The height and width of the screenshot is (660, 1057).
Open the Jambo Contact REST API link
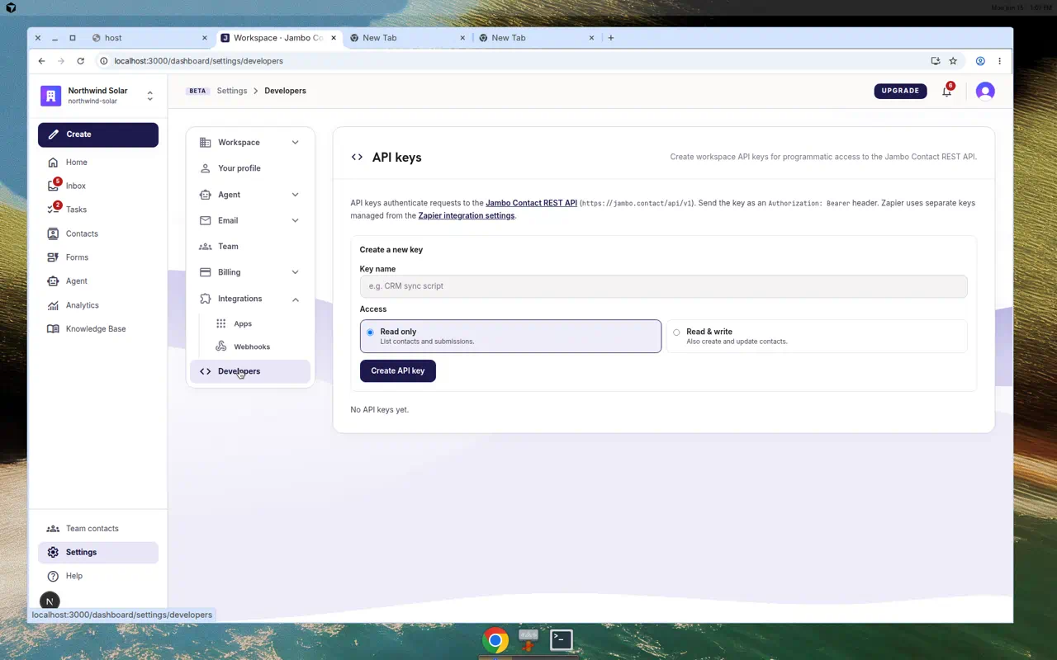click(531, 203)
